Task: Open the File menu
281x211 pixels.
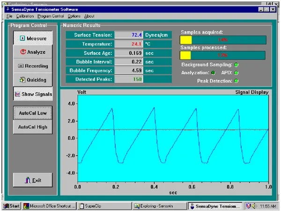Action: click(x=9, y=16)
